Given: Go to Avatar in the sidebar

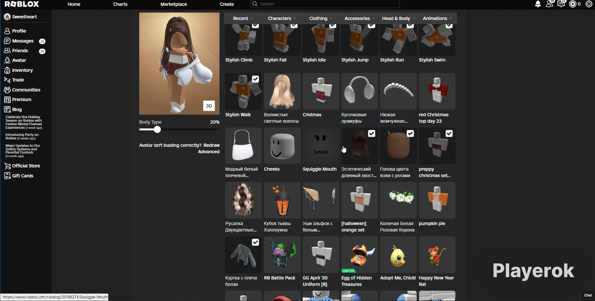Looking at the screenshot, I should (x=19, y=60).
